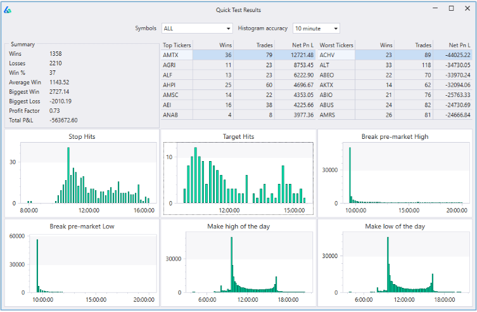Close the Quick Test Results window
Image resolution: width=477 pixels, height=312 pixels.
pos(467,8)
